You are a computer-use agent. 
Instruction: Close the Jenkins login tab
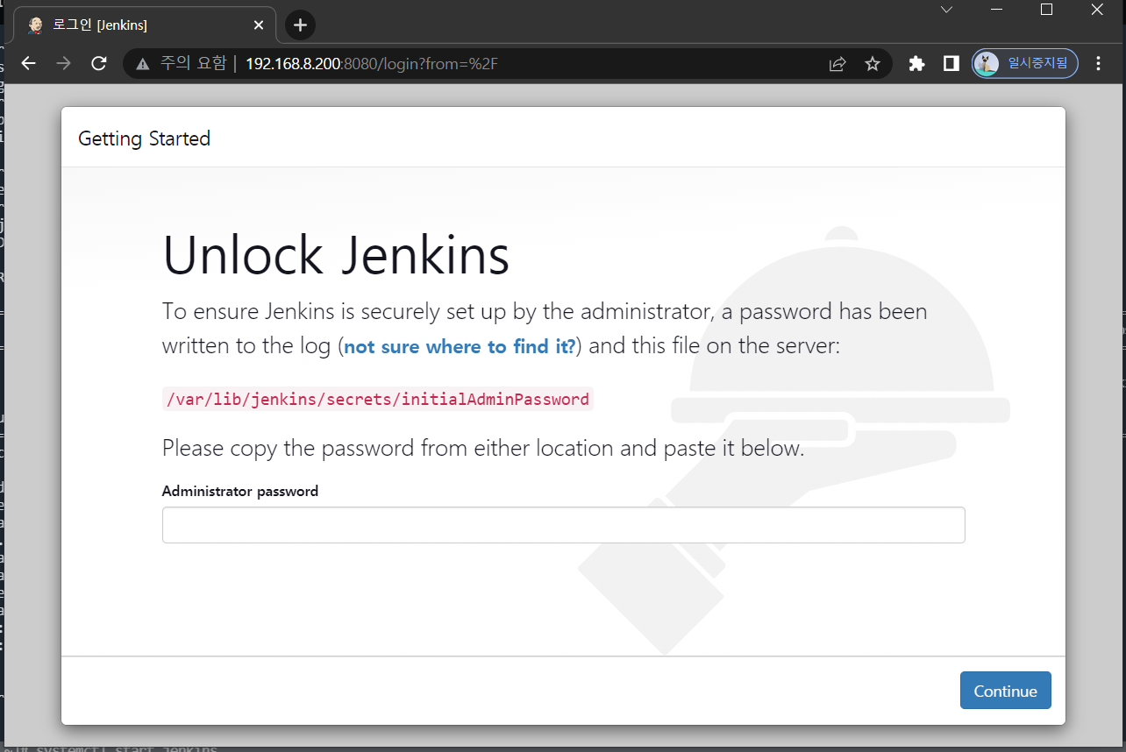point(259,25)
